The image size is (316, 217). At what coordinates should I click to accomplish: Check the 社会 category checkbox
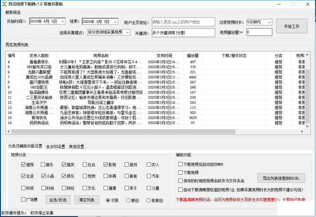(85, 165)
